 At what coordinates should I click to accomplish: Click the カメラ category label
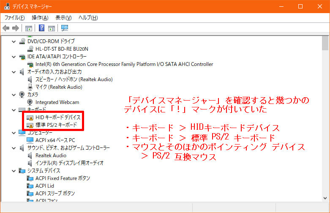tap(33, 95)
